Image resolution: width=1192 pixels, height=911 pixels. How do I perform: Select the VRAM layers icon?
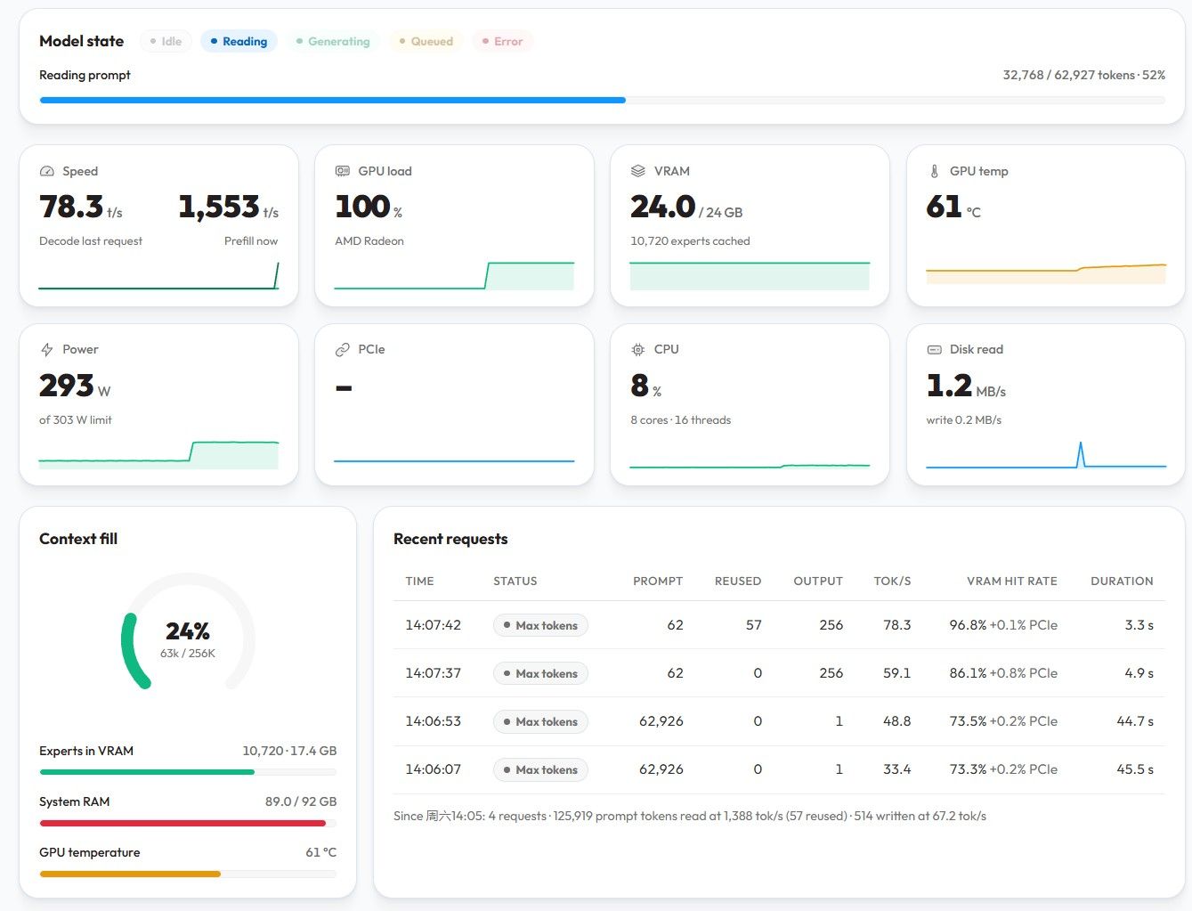[637, 171]
